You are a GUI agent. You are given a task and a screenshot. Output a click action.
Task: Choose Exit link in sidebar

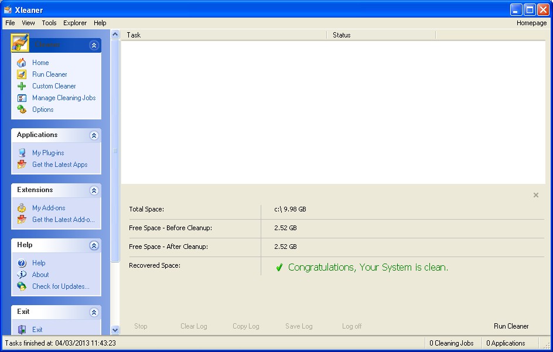37,330
